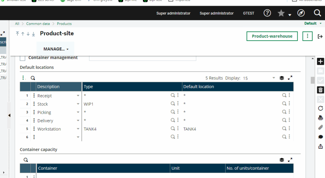Navigate to Products breadcrumb
The image size is (325, 178).
[x=64, y=24]
